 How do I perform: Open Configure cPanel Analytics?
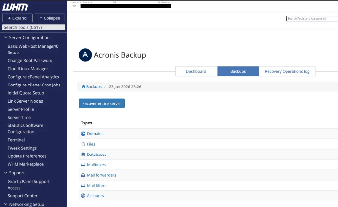coord(33,77)
